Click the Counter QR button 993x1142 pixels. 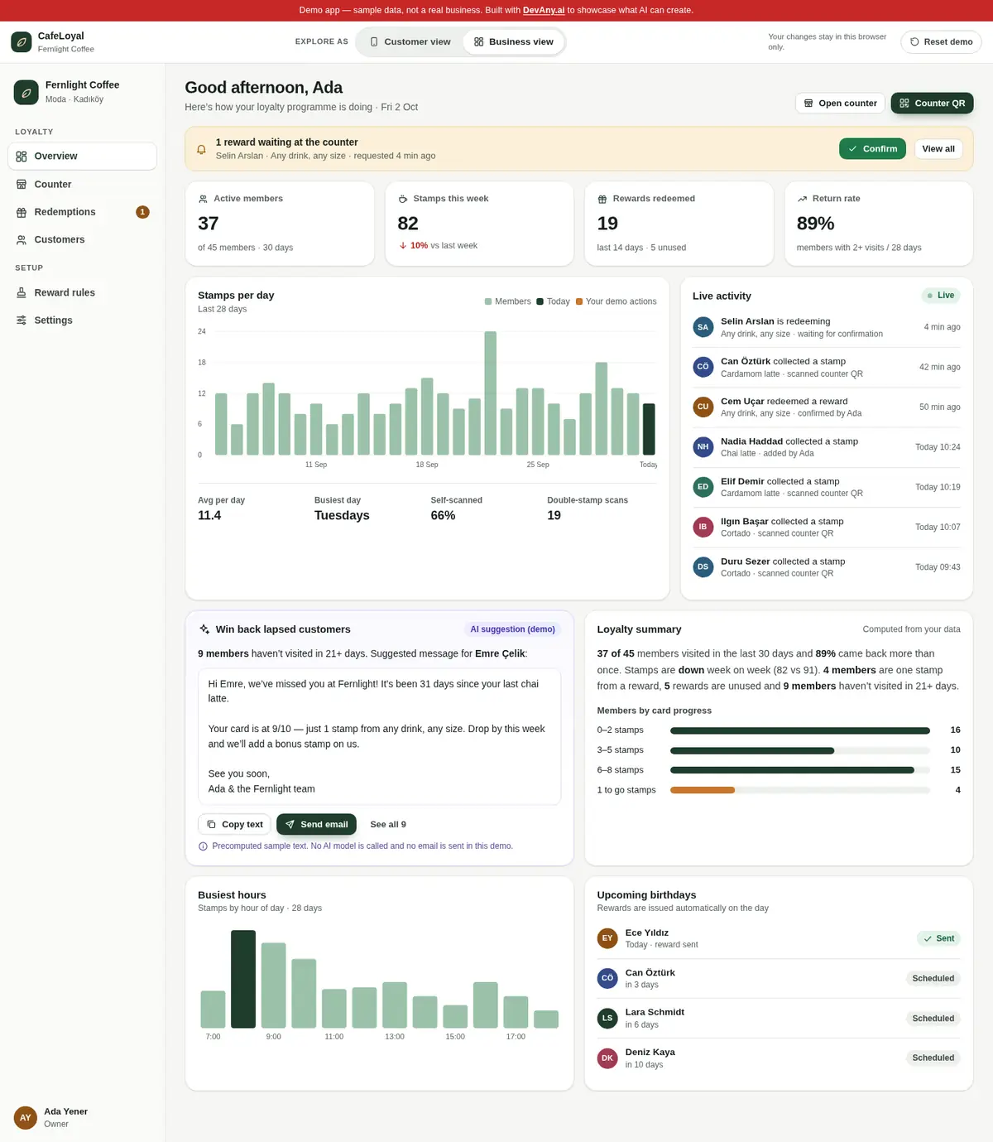[x=932, y=104]
